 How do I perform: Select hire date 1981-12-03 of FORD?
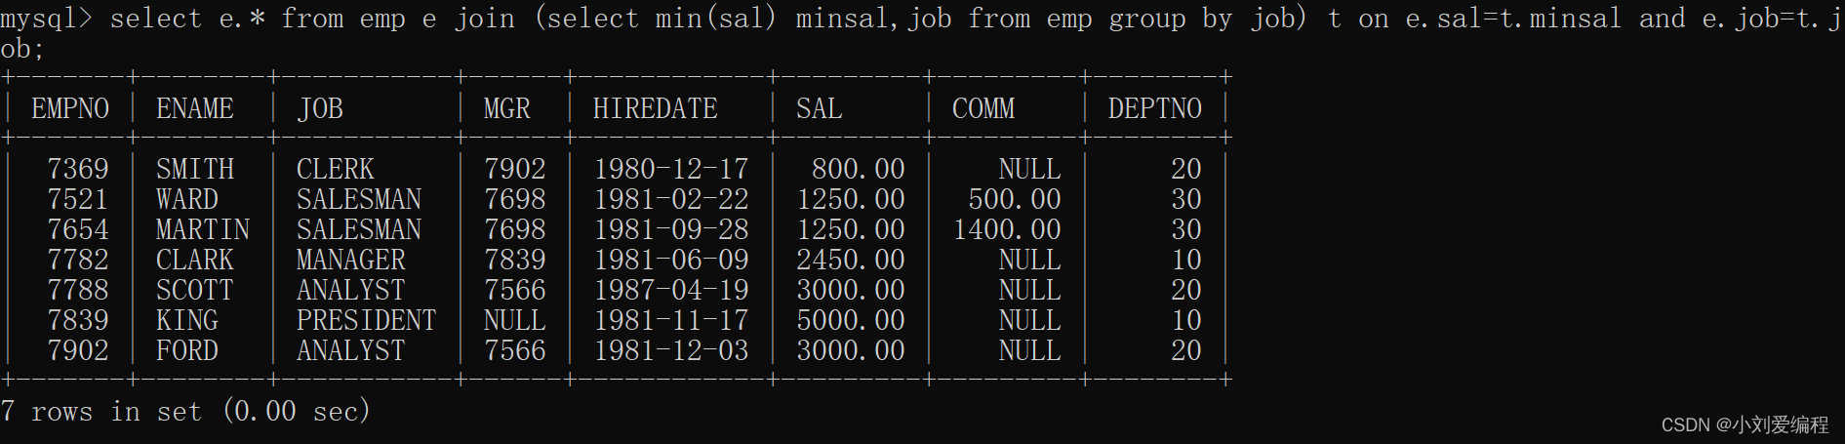pos(671,350)
